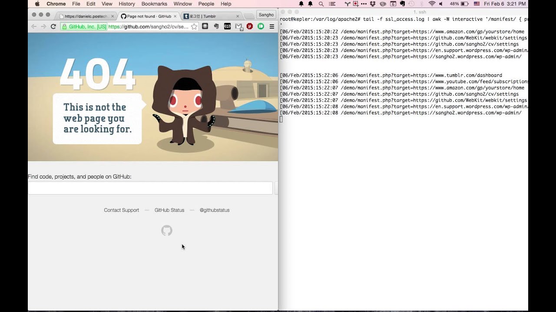The height and width of the screenshot is (312, 556).
Task: Click the Bluetooth menu bar icon
Action: [421, 4]
